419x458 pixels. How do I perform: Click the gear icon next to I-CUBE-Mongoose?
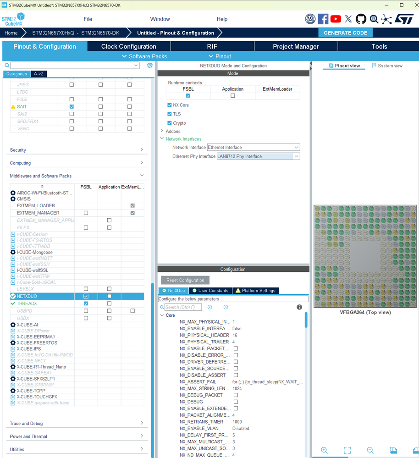click(13, 252)
